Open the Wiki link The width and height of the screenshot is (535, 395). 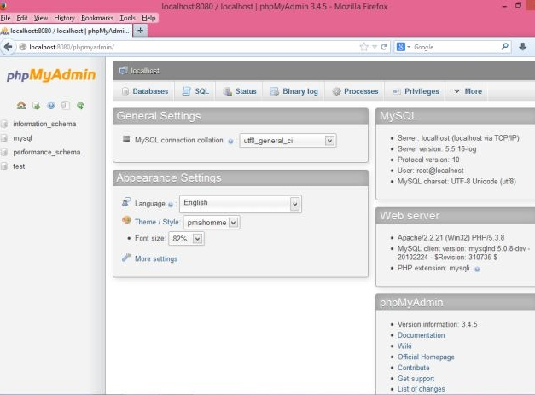pyautogui.click(x=404, y=346)
